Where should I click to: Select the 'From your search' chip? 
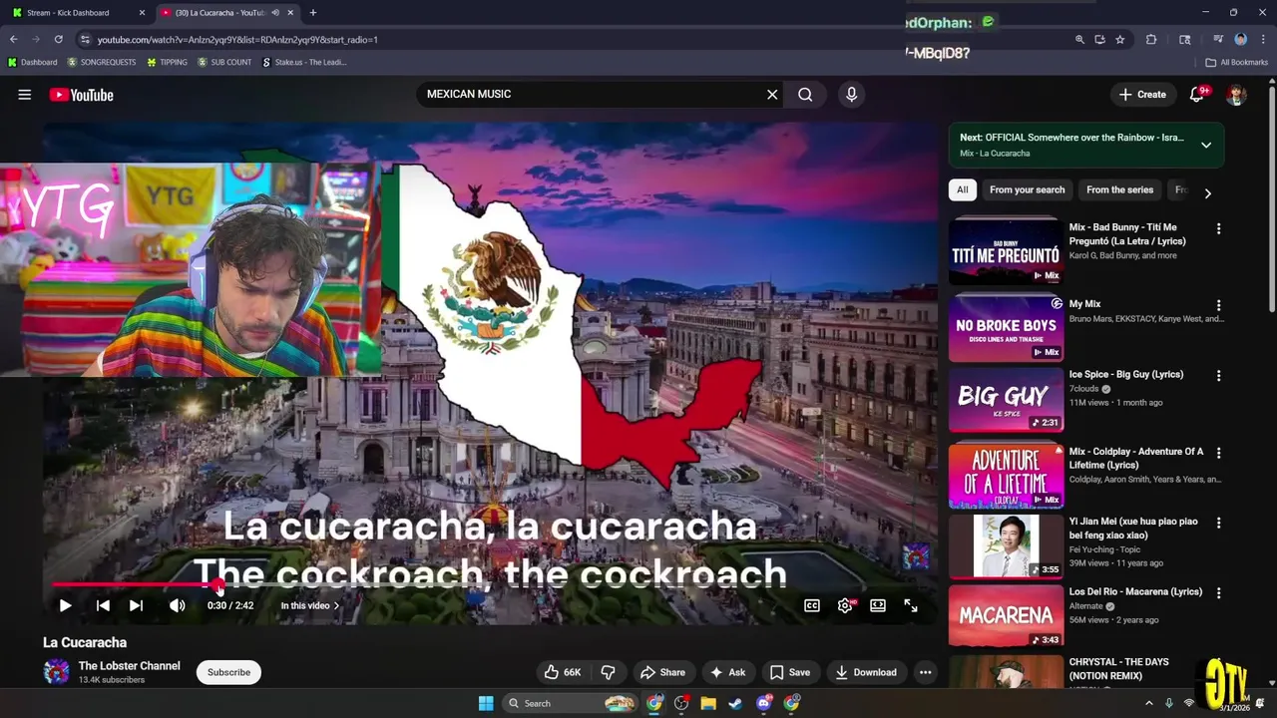(x=1027, y=189)
